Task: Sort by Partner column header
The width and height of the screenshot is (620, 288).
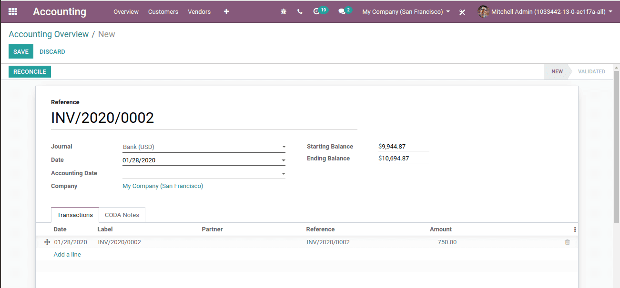Action: [x=212, y=229]
